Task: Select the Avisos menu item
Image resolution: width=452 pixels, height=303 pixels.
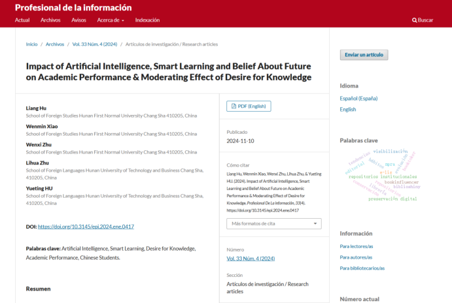Action: tap(78, 20)
